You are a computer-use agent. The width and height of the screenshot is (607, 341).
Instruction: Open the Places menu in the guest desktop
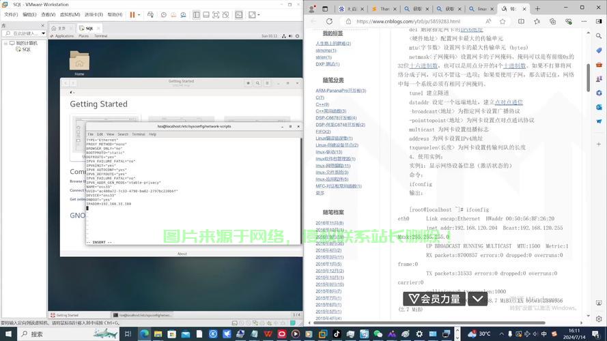coord(83,36)
